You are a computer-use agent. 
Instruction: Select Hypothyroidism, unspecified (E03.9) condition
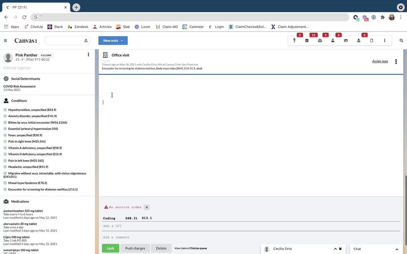pyautogui.click(x=32, y=110)
